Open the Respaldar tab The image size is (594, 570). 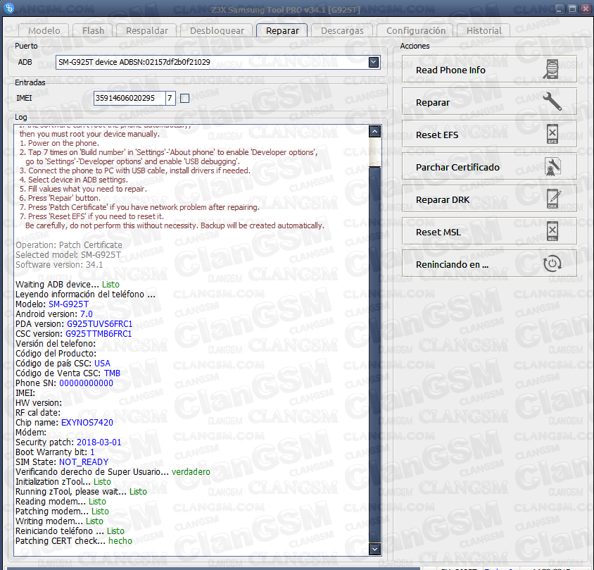(x=146, y=30)
